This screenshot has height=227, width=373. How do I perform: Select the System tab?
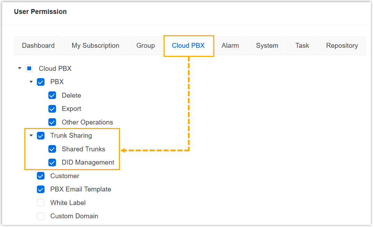click(x=267, y=46)
